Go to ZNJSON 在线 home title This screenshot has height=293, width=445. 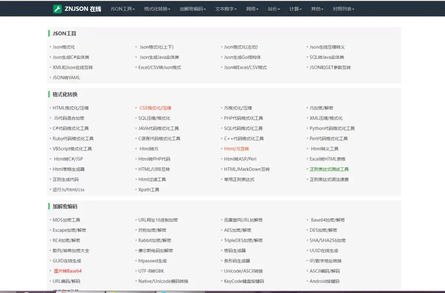pyautogui.click(x=83, y=9)
